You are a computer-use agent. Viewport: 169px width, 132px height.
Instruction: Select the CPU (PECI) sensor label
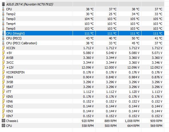(14, 38)
